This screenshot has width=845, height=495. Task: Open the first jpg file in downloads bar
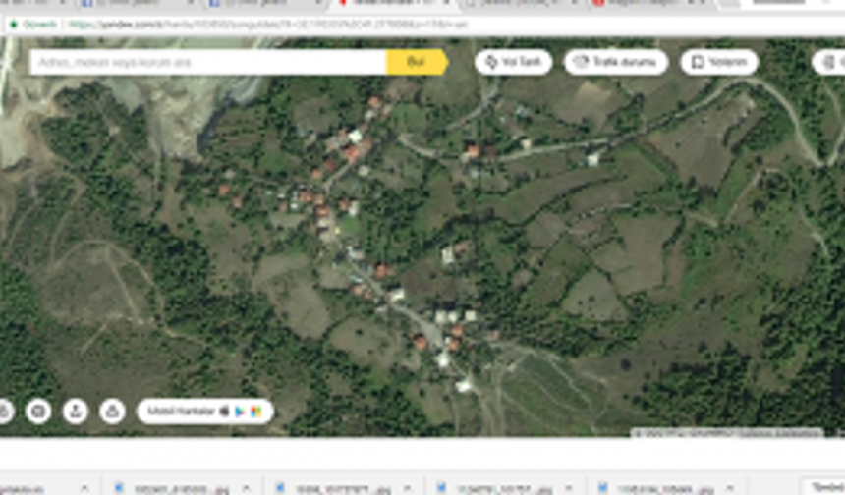point(173,489)
